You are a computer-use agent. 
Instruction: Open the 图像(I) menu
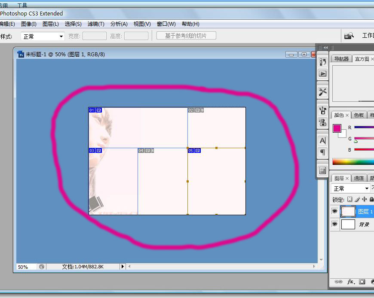29,24
